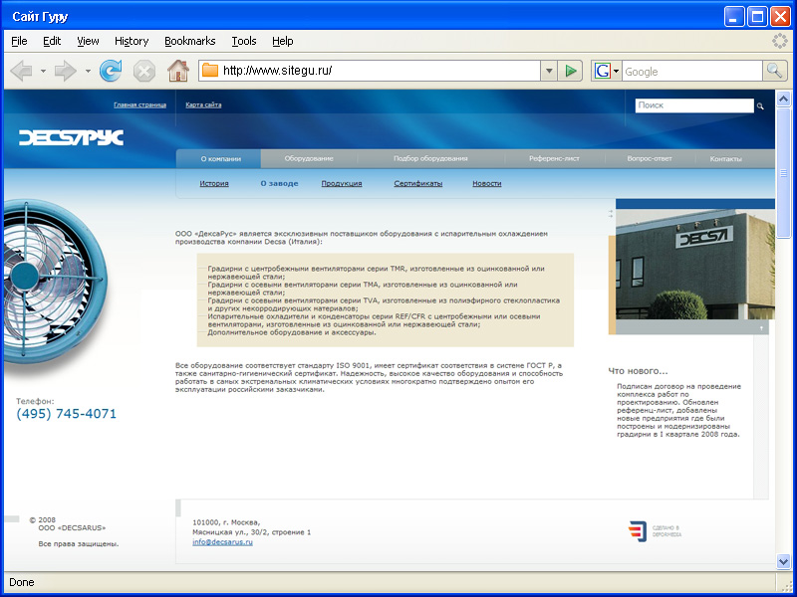
Task: Switch to the Референс-лист tab
Action: [554, 158]
